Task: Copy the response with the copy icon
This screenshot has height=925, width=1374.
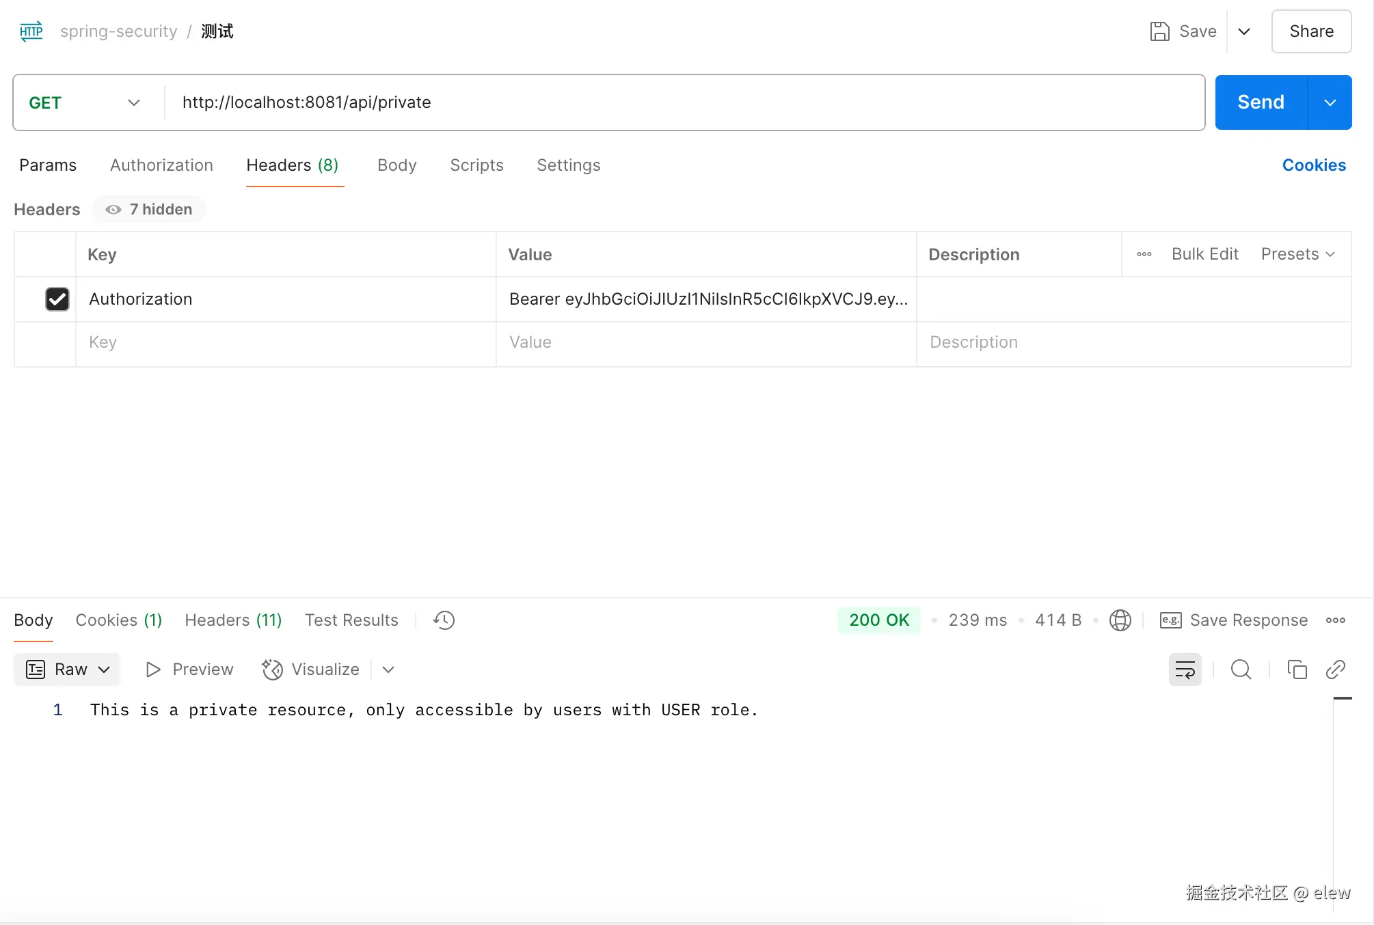Action: pyautogui.click(x=1297, y=669)
